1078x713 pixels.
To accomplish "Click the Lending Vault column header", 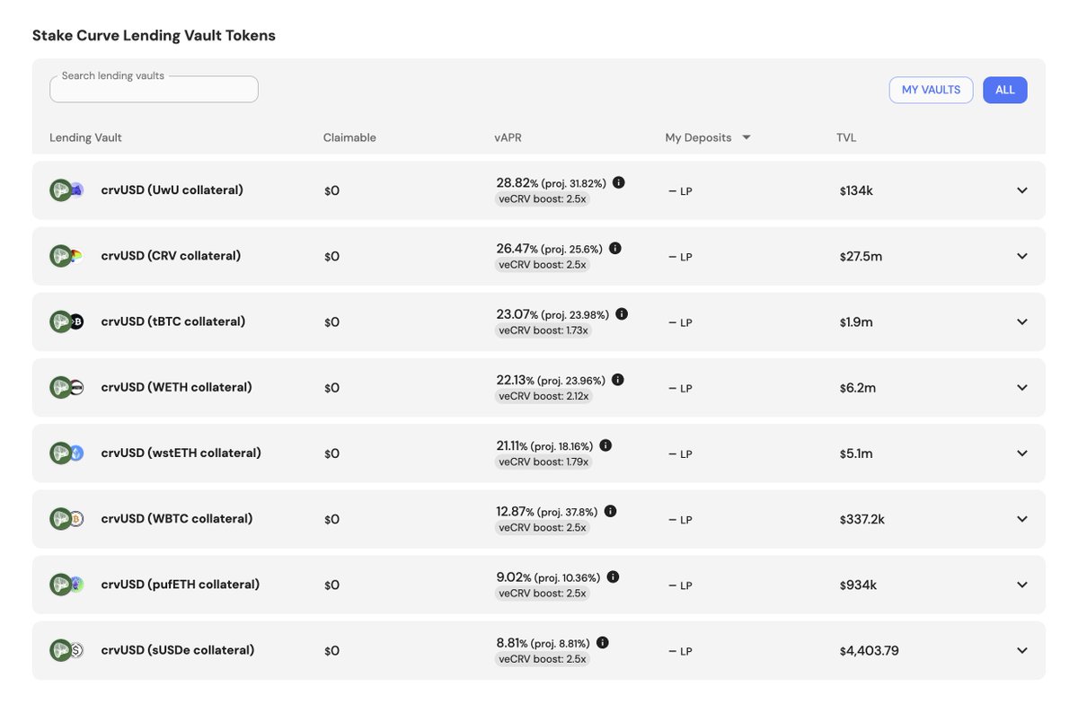I will point(85,137).
